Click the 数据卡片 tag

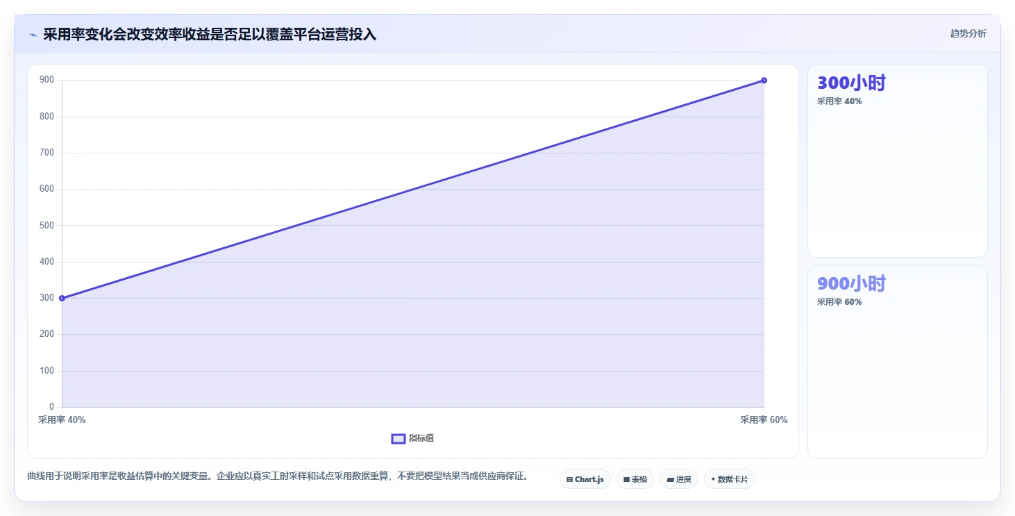point(729,479)
